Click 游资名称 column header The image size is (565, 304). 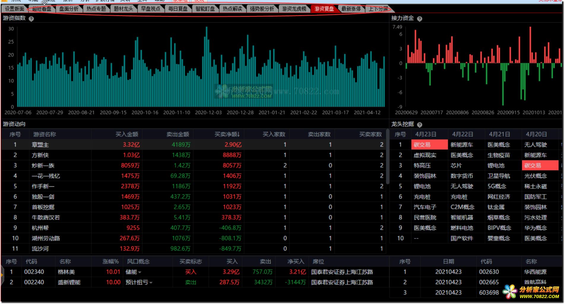(x=45, y=135)
